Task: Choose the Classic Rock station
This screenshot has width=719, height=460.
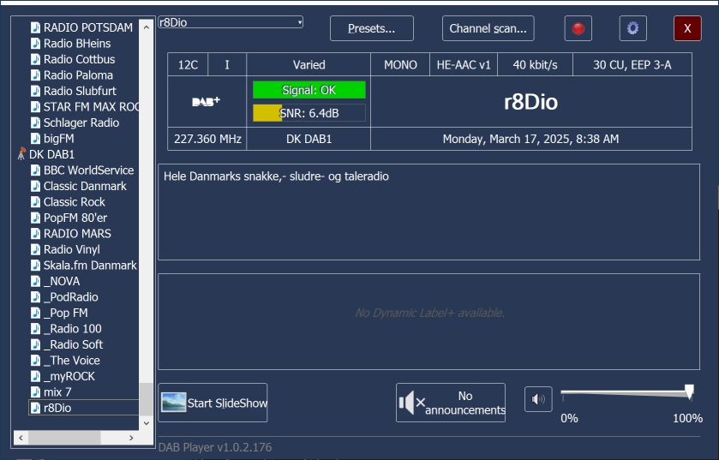Action: [x=75, y=201]
